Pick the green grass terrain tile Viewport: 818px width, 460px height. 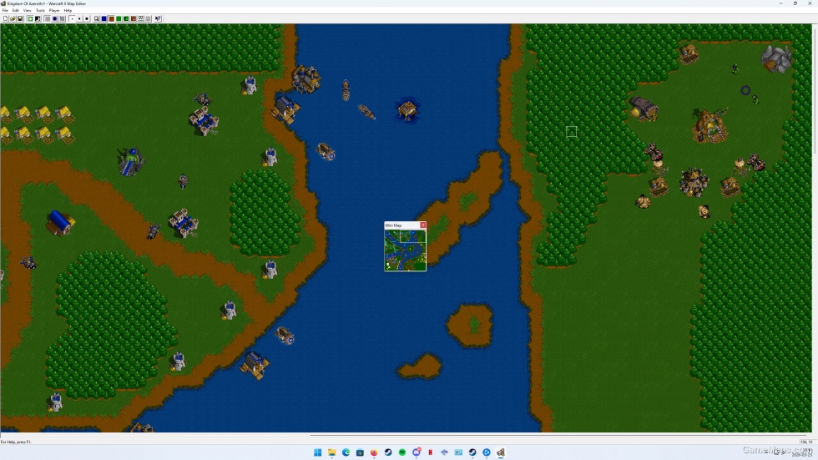point(119,18)
